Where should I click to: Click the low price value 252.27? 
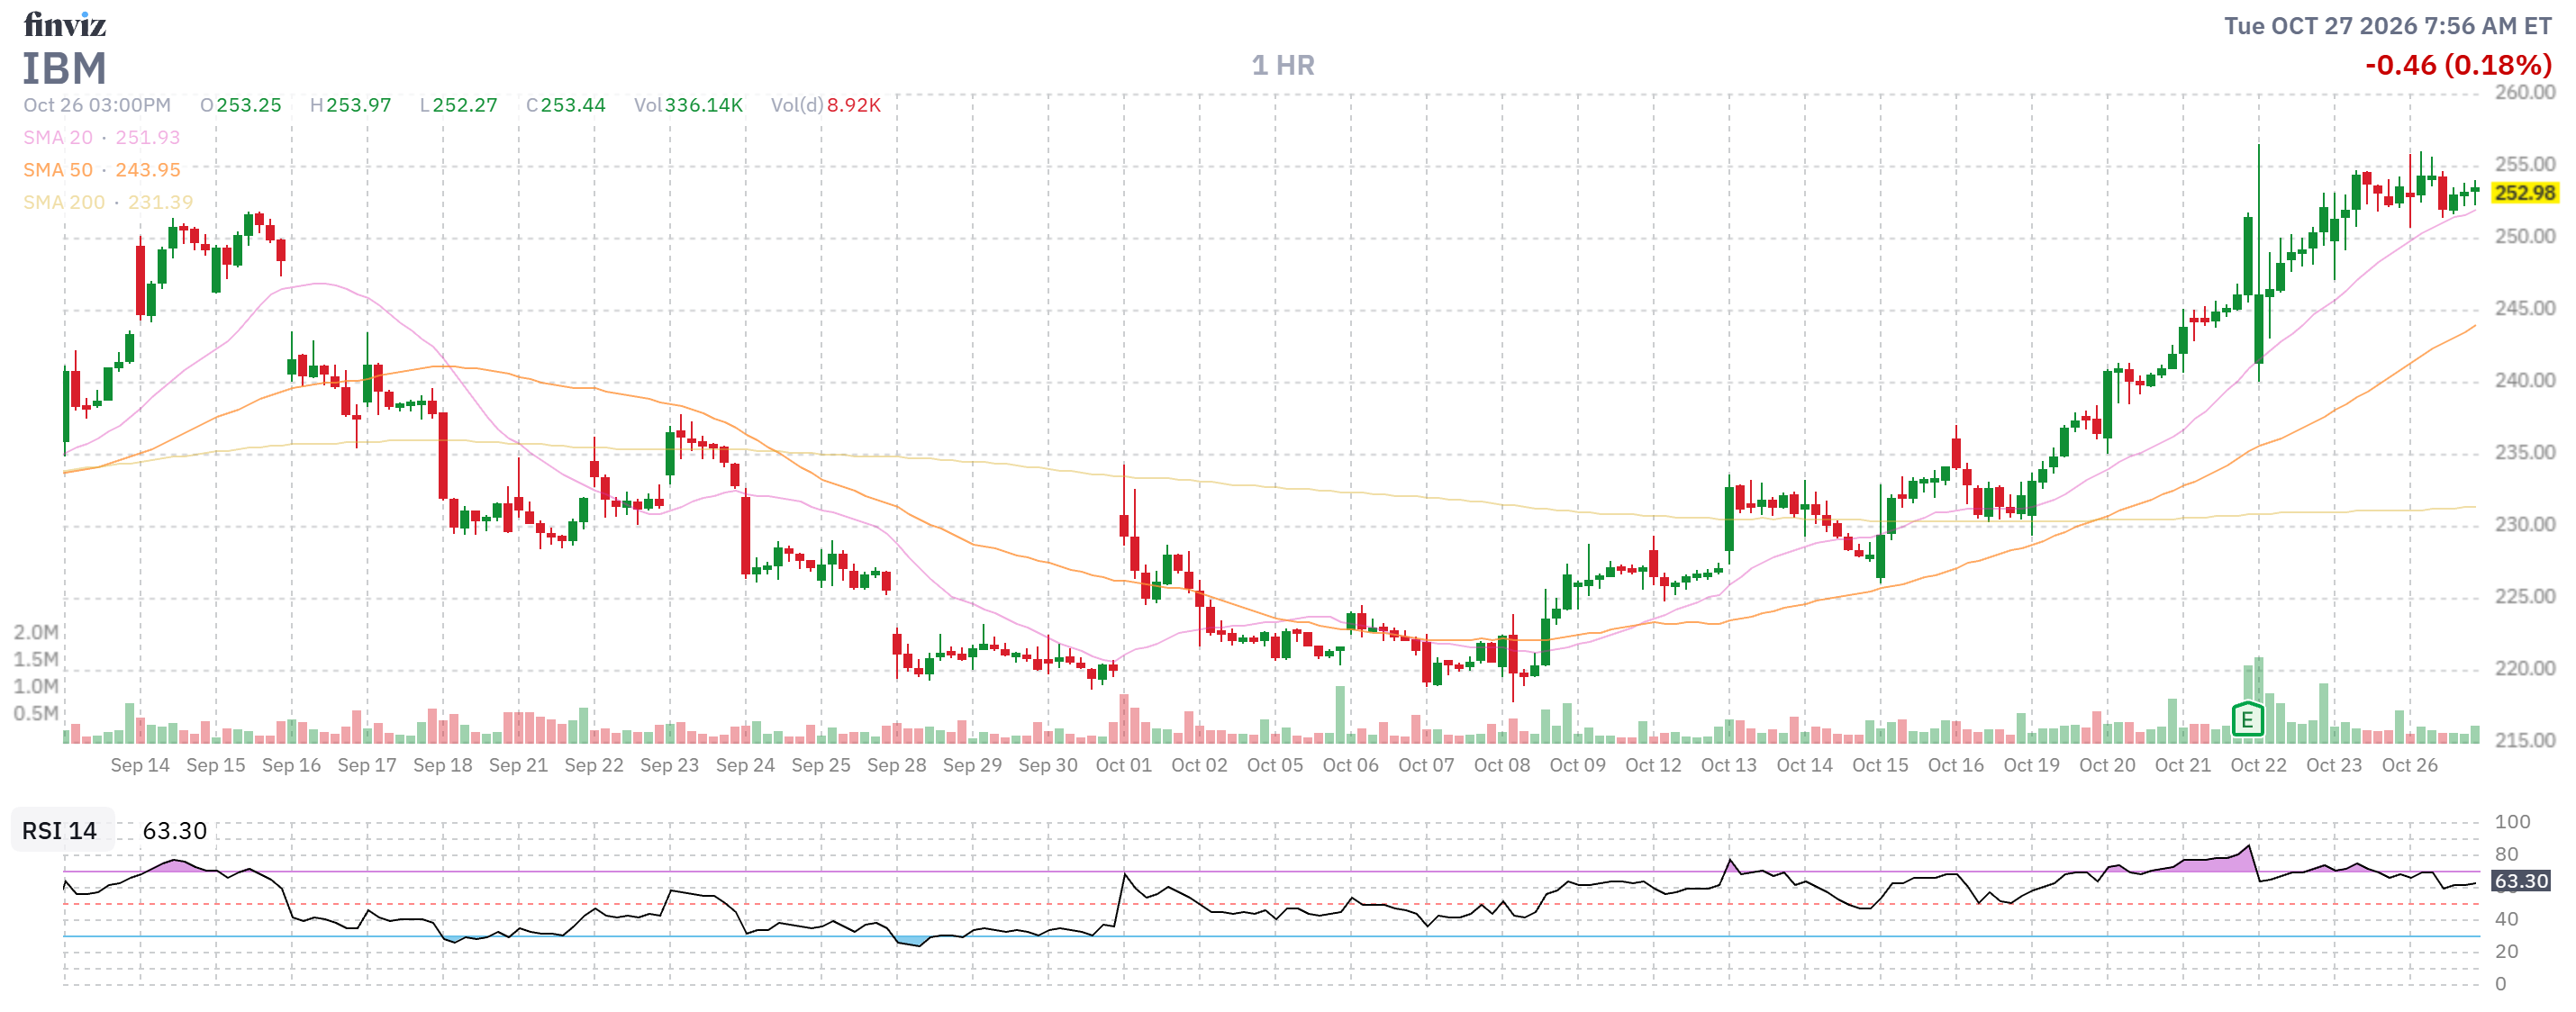point(465,105)
